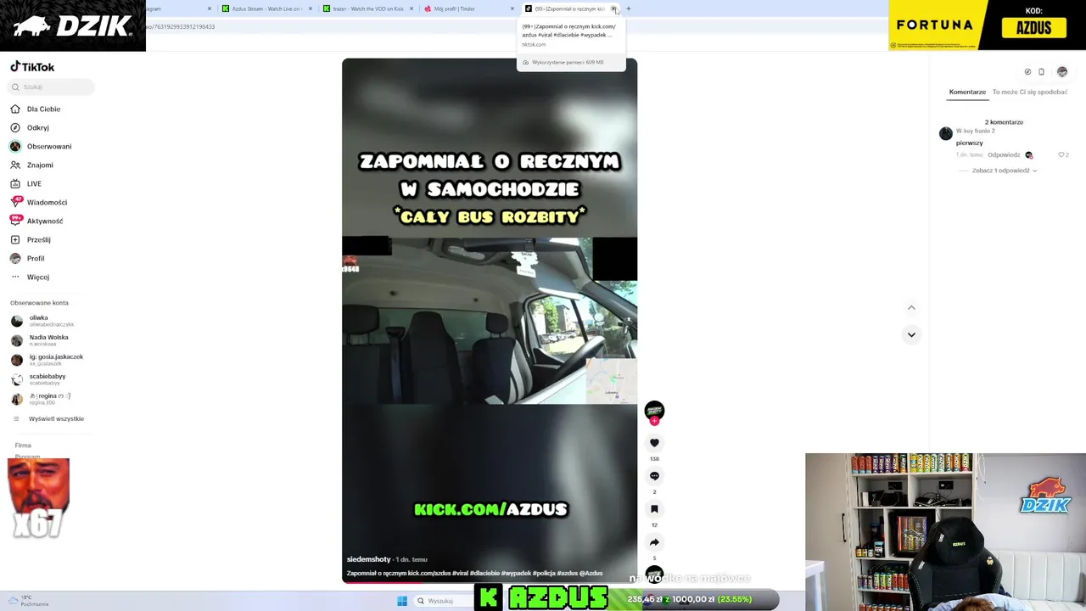Click siedemshoty author name on video

(368, 559)
